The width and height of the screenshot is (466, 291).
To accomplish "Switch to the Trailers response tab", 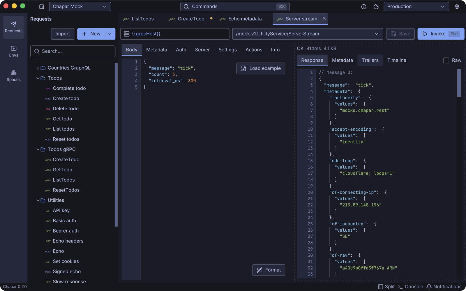I will [370, 60].
